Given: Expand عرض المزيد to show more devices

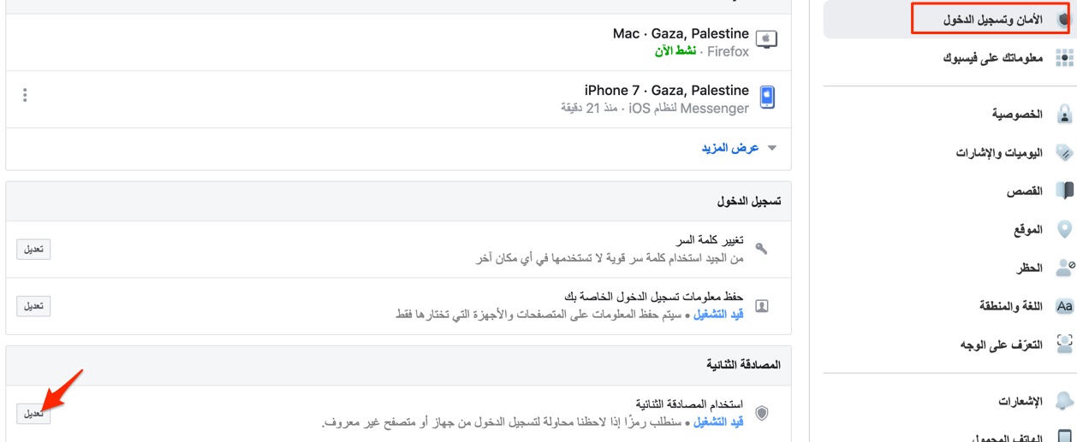Looking at the screenshot, I should (730, 148).
